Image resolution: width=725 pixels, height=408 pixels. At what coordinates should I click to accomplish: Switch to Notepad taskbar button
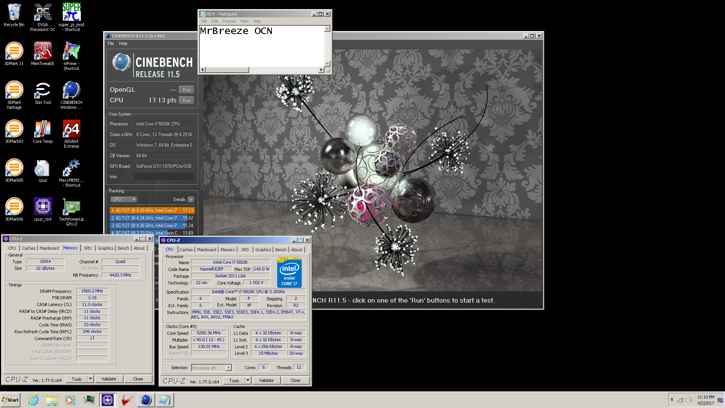point(165,400)
